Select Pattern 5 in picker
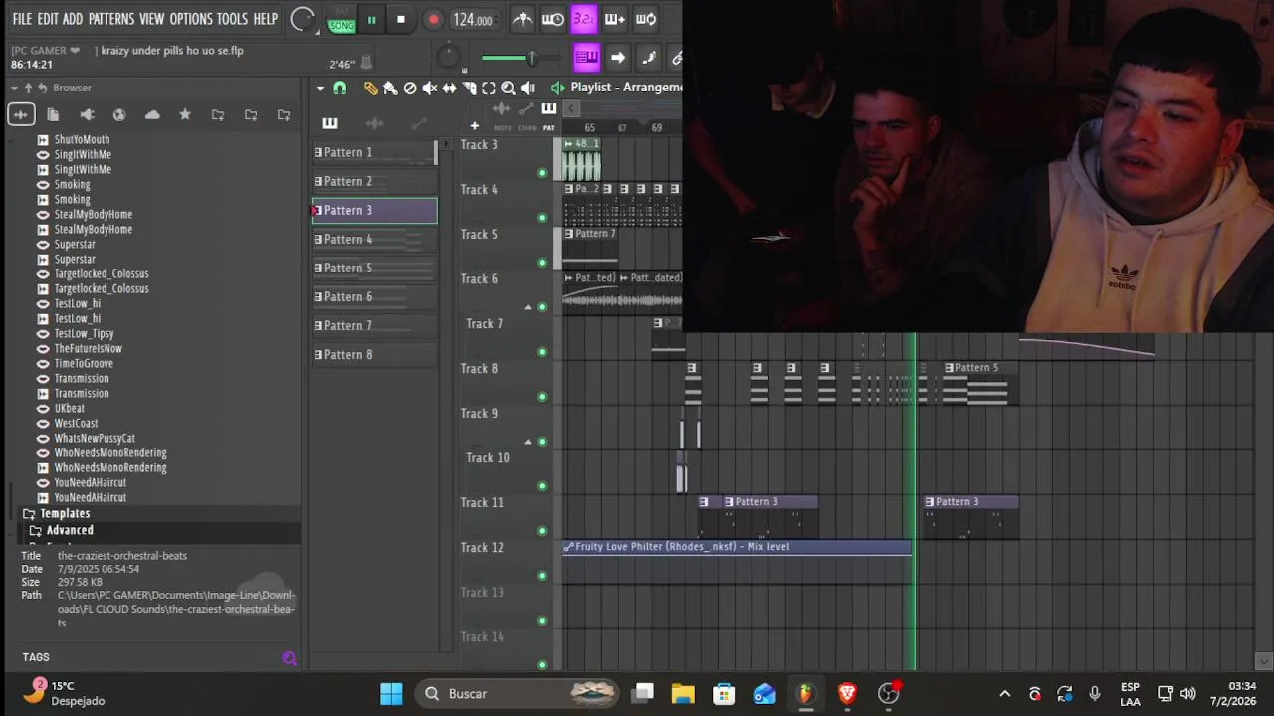The width and height of the screenshot is (1274, 716). click(x=374, y=268)
